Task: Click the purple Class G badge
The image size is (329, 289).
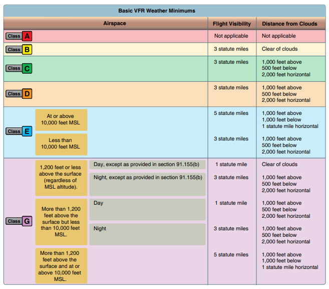Action: tap(19, 221)
